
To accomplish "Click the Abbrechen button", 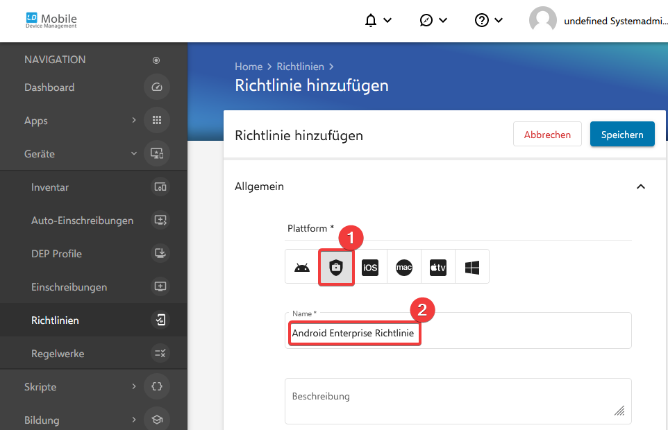I will click(x=547, y=135).
